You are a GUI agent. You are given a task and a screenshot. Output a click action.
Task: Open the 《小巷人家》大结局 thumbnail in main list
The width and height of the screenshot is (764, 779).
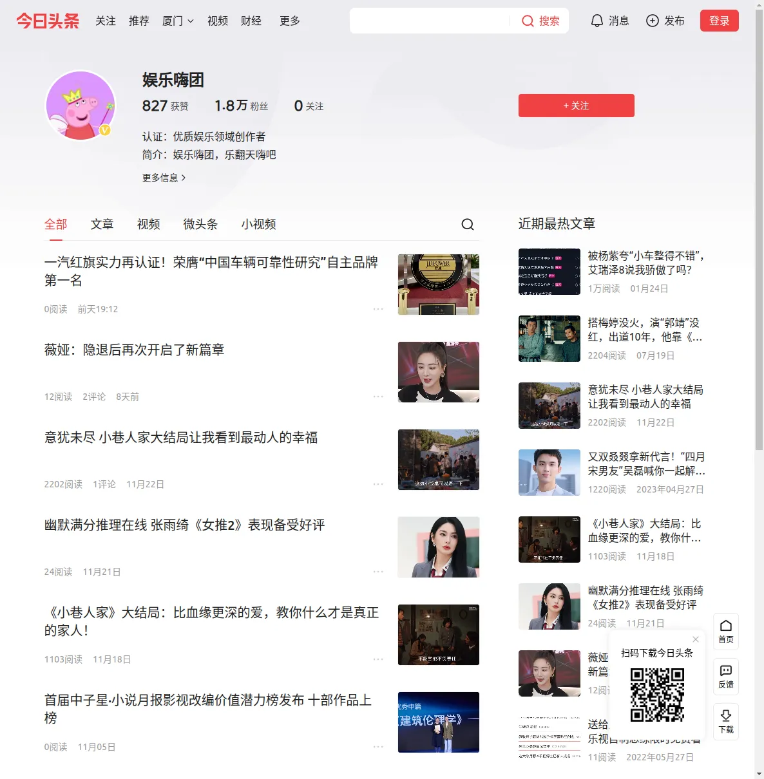439,635
